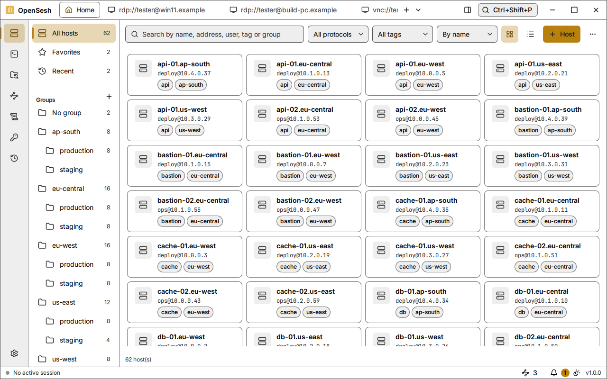Open the Ctrl+Shift+P command palette button

[x=507, y=10]
